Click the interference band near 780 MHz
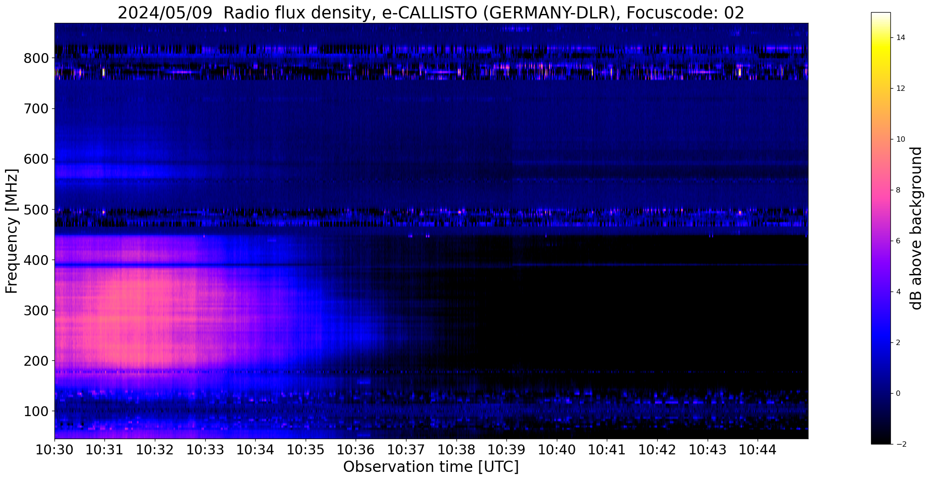The image size is (930, 480). pyautogui.click(x=431, y=72)
